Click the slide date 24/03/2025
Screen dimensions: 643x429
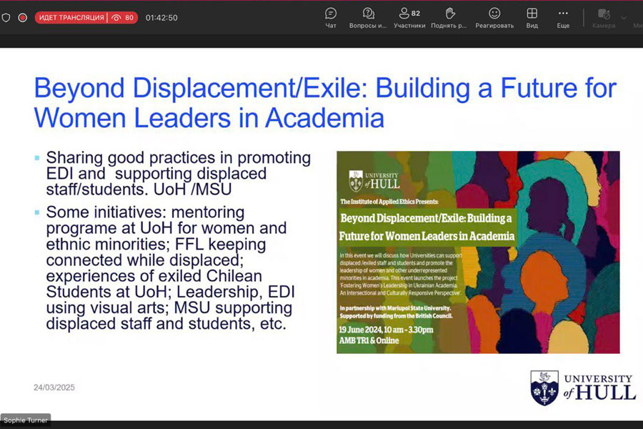(x=54, y=388)
